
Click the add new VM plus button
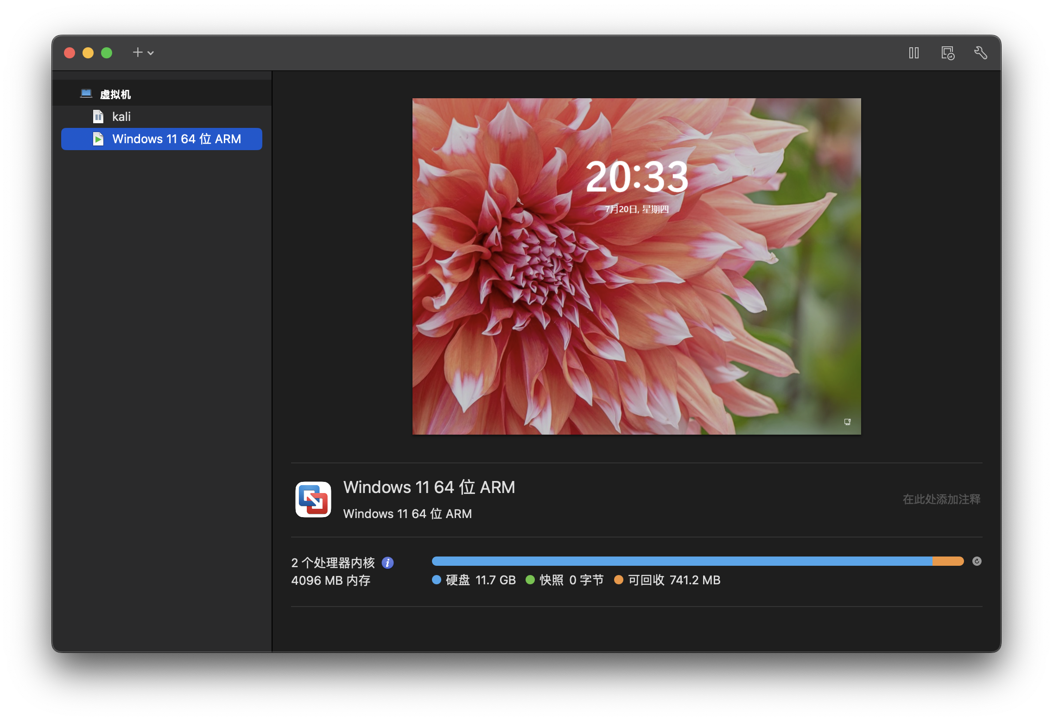[138, 53]
